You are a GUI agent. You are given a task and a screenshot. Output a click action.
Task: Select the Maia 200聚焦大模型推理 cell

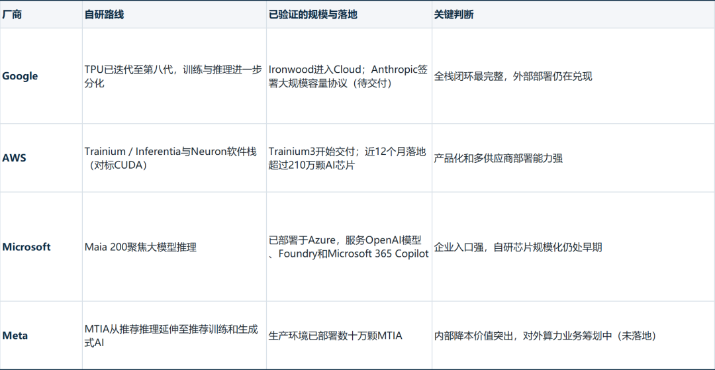pos(174,246)
